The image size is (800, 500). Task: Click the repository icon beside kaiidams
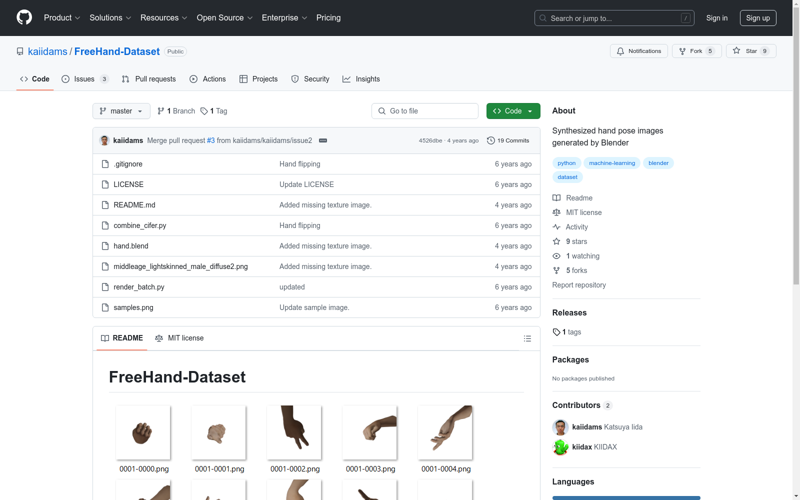[x=20, y=51]
